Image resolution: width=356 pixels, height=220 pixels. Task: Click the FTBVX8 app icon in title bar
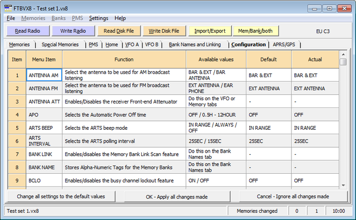pyautogui.click(x=8, y=8)
